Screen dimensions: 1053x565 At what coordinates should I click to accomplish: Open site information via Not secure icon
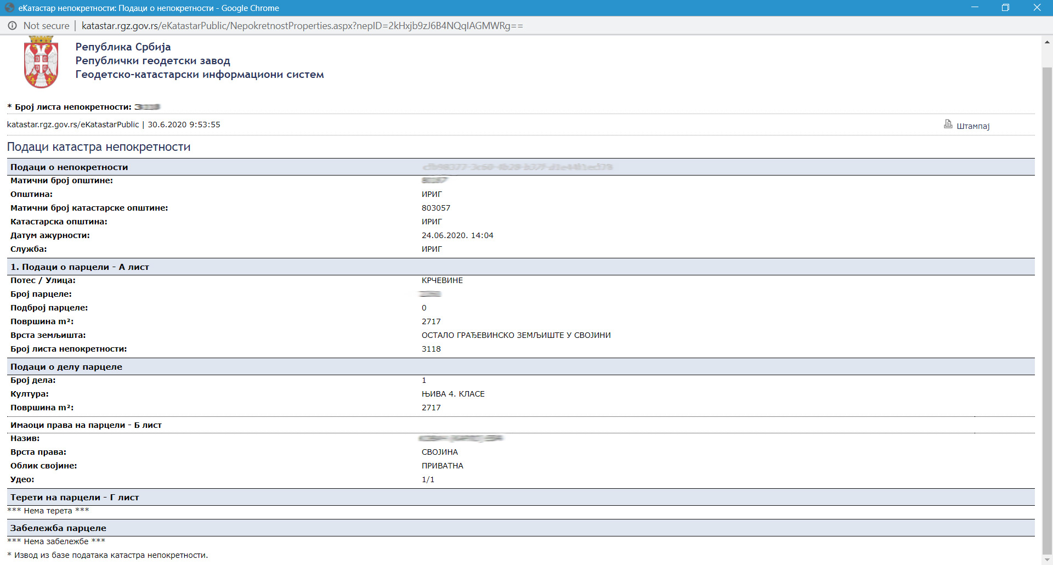[12, 26]
